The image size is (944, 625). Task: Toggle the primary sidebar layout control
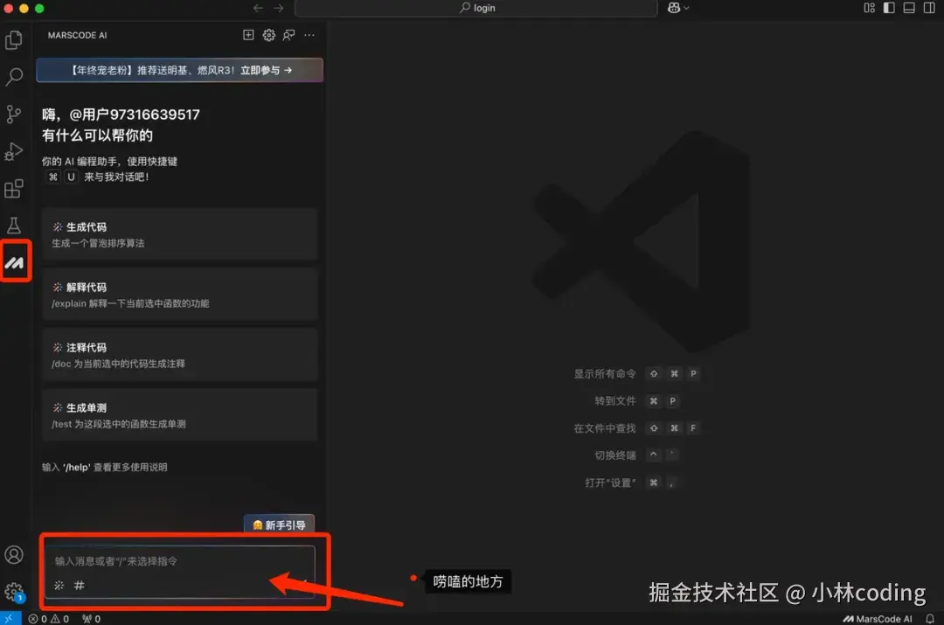click(x=887, y=8)
